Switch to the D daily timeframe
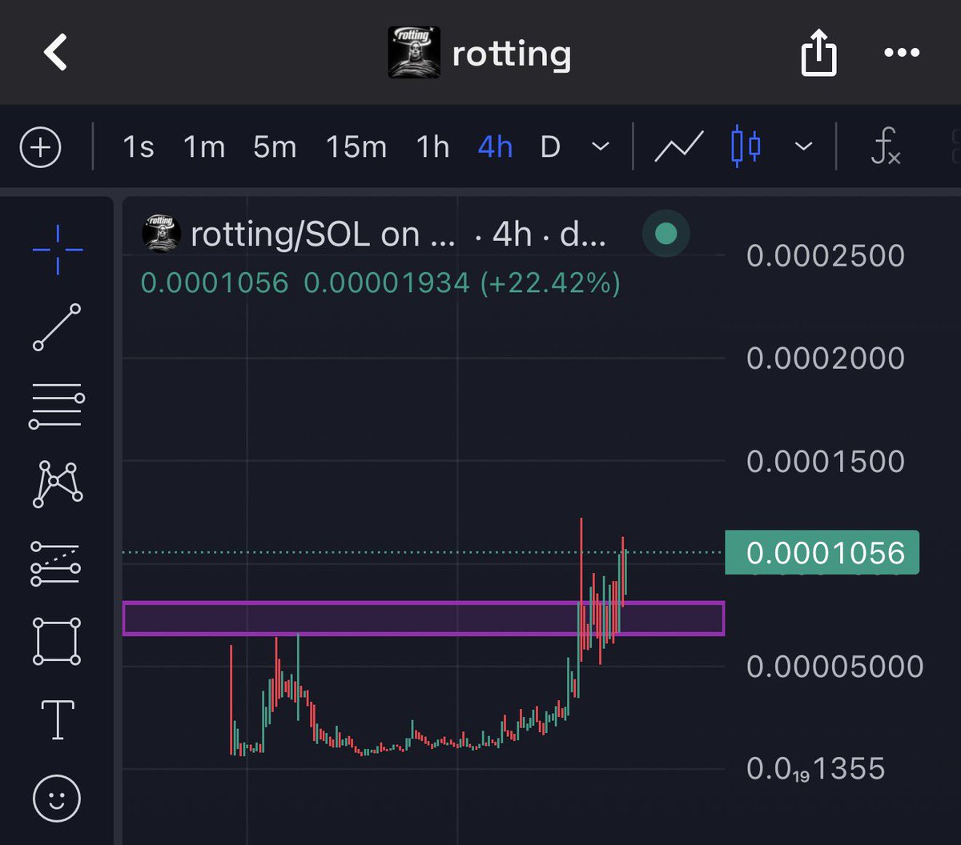Image resolution: width=961 pixels, height=845 pixels. click(550, 147)
